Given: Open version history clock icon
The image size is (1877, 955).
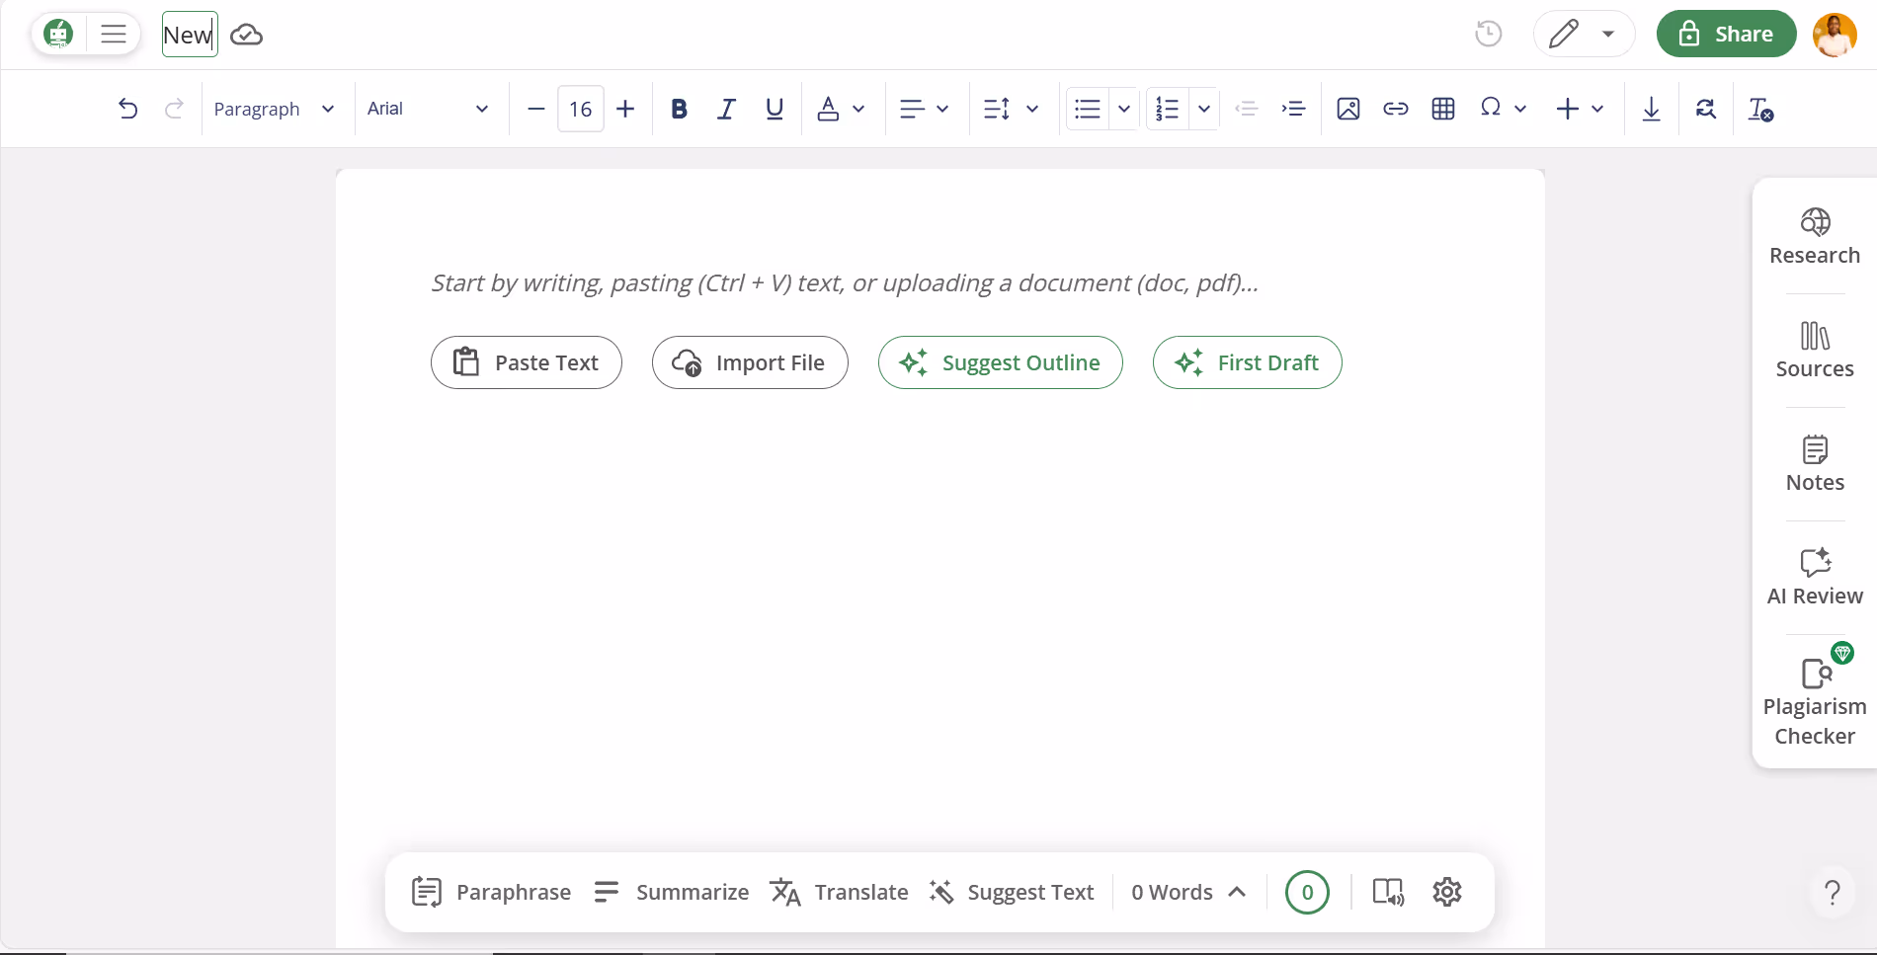Looking at the screenshot, I should click(1488, 34).
